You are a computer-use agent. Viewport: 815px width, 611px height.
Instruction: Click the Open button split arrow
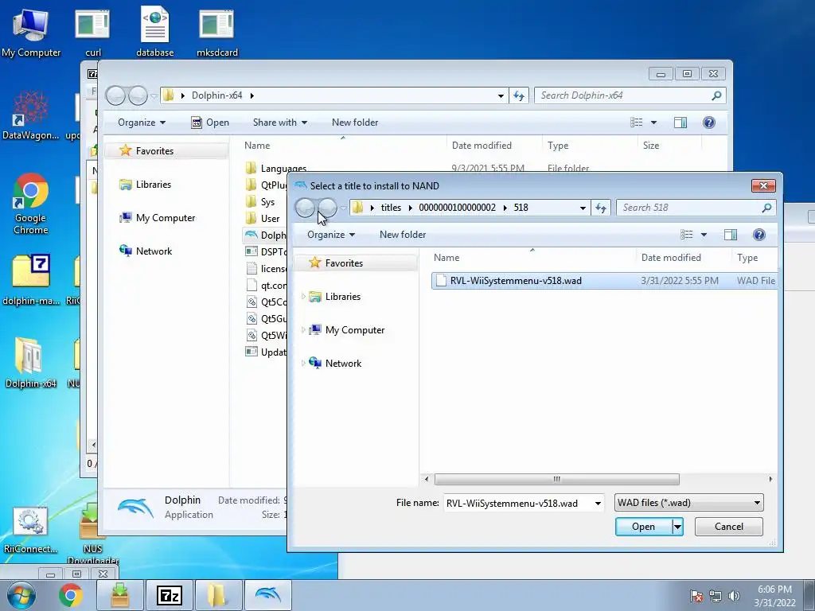click(677, 527)
